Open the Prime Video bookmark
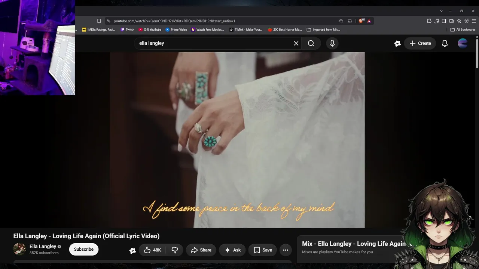This screenshot has height=269, width=479. pyautogui.click(x=176, y=30)
